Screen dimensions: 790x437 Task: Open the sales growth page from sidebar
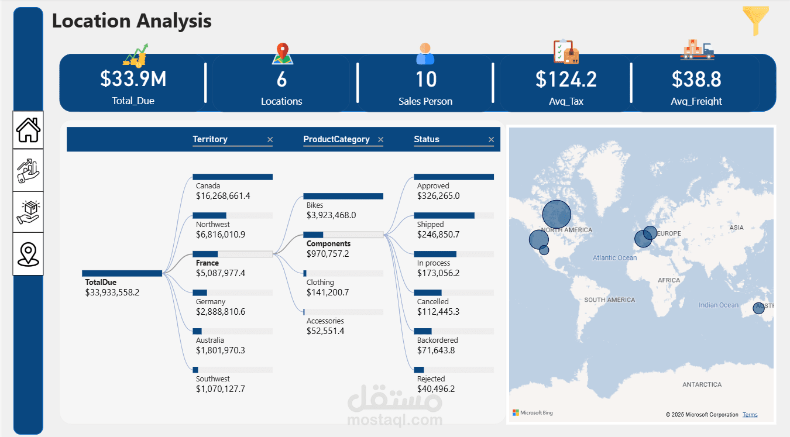click(28, 170)
